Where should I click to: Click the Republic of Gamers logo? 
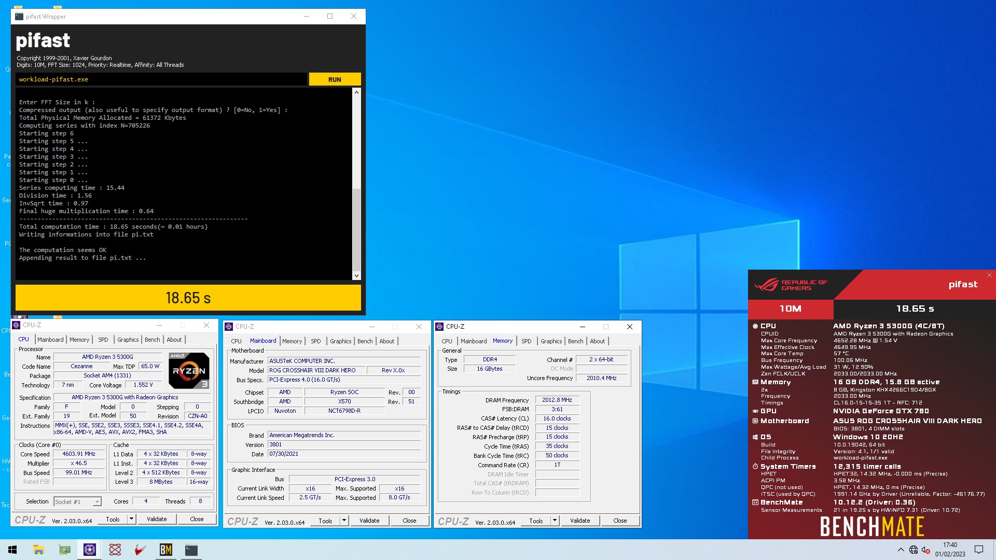[791, 285]
